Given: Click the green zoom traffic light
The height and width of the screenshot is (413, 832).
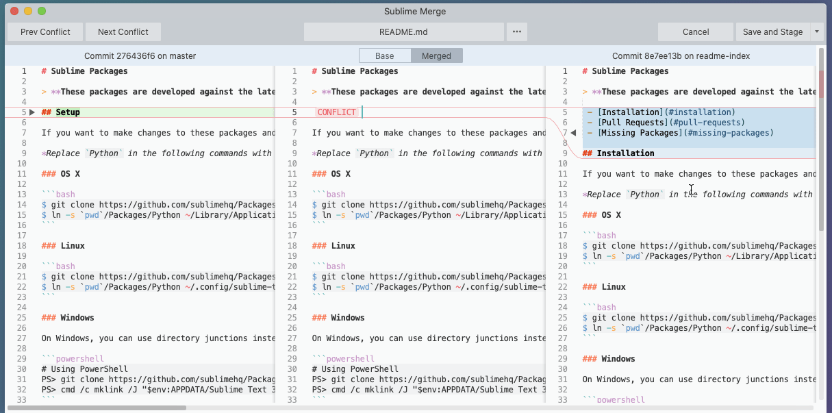Looking at the screenshot, I should pyautogui.click(x=42, y=11).
